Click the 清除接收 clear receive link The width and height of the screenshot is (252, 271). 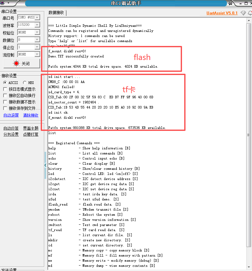point(31,115)
